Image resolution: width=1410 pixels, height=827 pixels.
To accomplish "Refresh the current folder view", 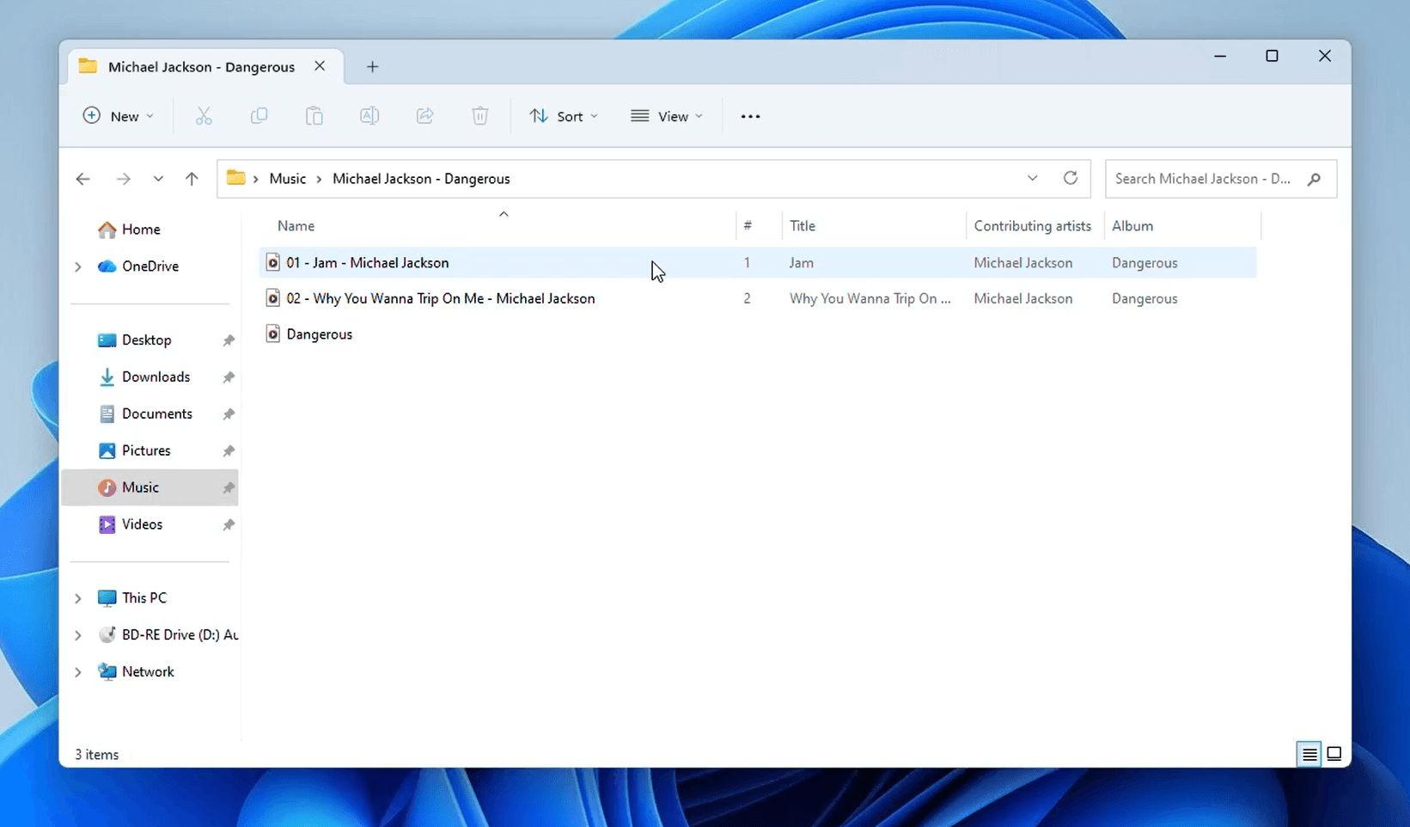I will coord(1070,178).
